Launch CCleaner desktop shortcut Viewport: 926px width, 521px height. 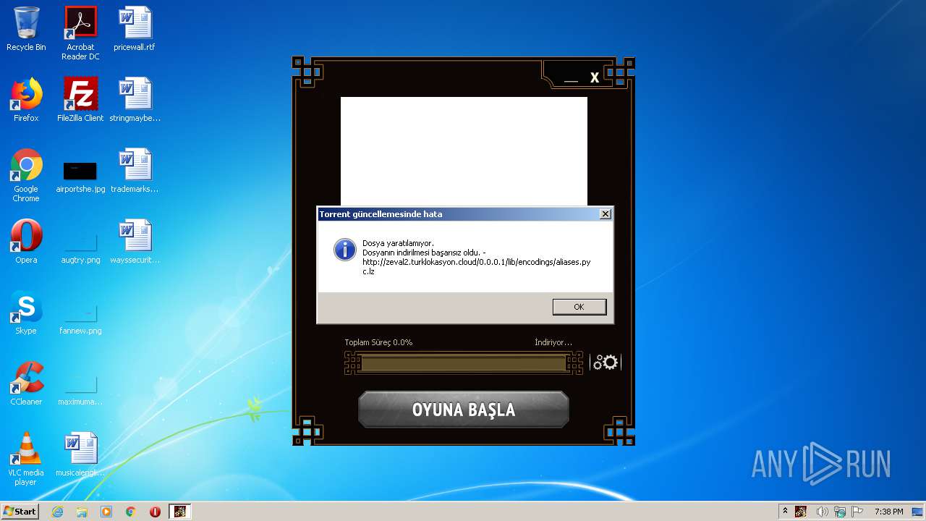point(26,384)
